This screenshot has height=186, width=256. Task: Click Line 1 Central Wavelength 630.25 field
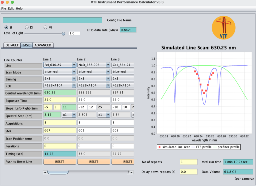coord(60,92)
